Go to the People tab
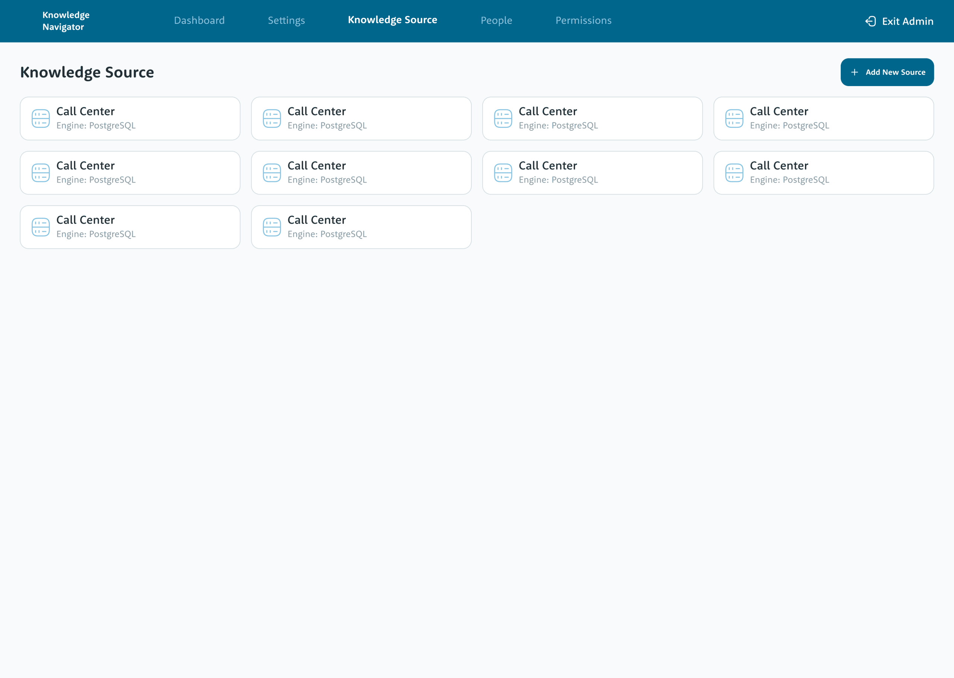954x678 pixels. [x=496, y=20]
